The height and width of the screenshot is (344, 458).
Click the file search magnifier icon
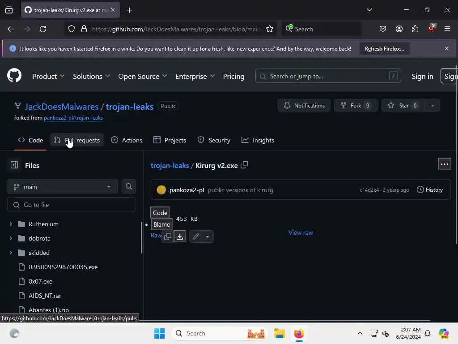[128, 187]
